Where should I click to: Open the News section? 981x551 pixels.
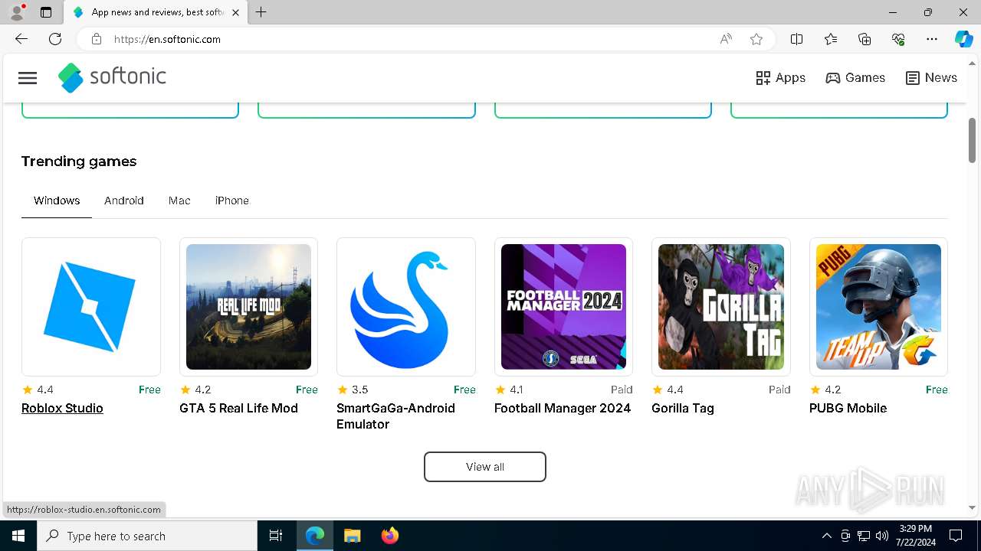931,77
